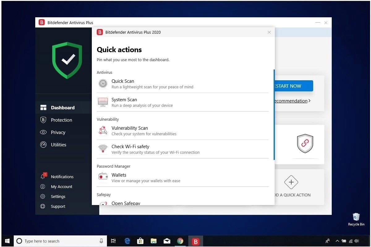The height and width of the screenshot is (247, 371).
Task: Click the Check Wi-Fi safety signal icon
Action: [x=103, y=149]
